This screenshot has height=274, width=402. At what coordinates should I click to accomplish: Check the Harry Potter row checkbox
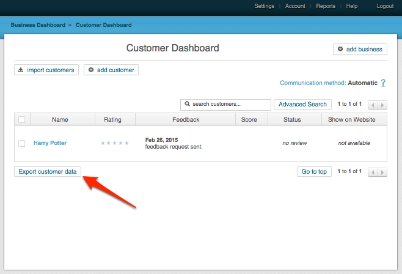click(x=22, y=143)
